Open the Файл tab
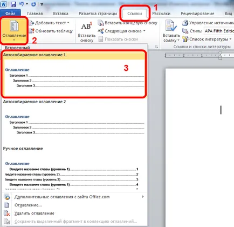This screenshot has height=227, width=234. [x=10, y=14]
